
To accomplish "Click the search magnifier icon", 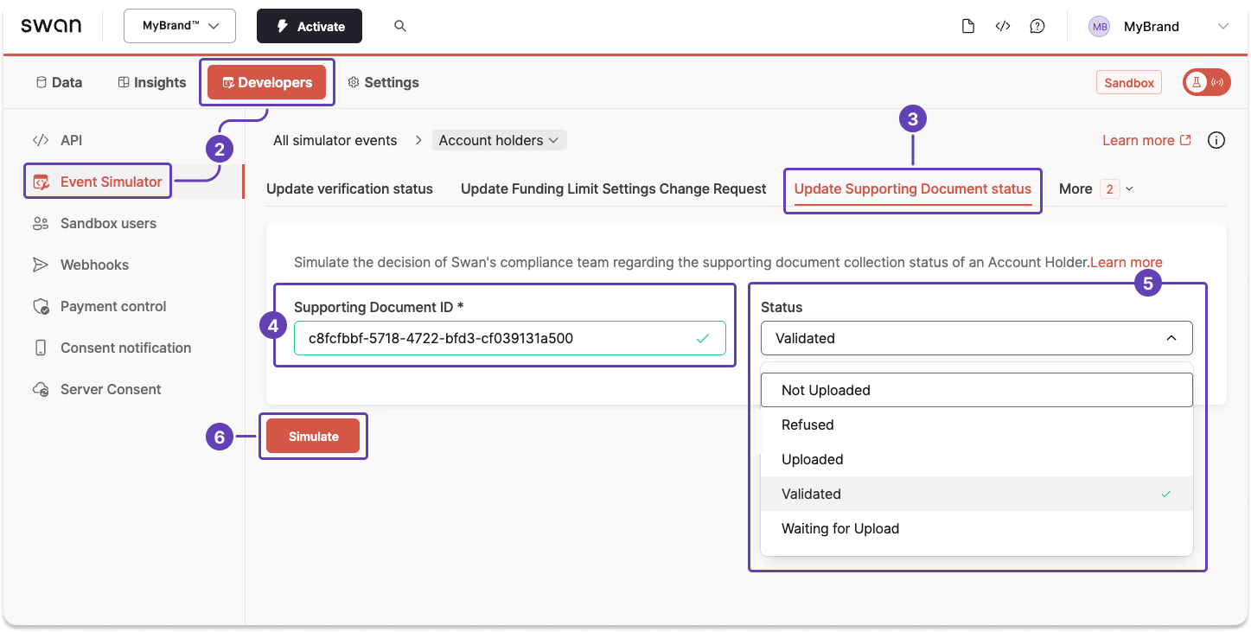I will pos(399,26).
